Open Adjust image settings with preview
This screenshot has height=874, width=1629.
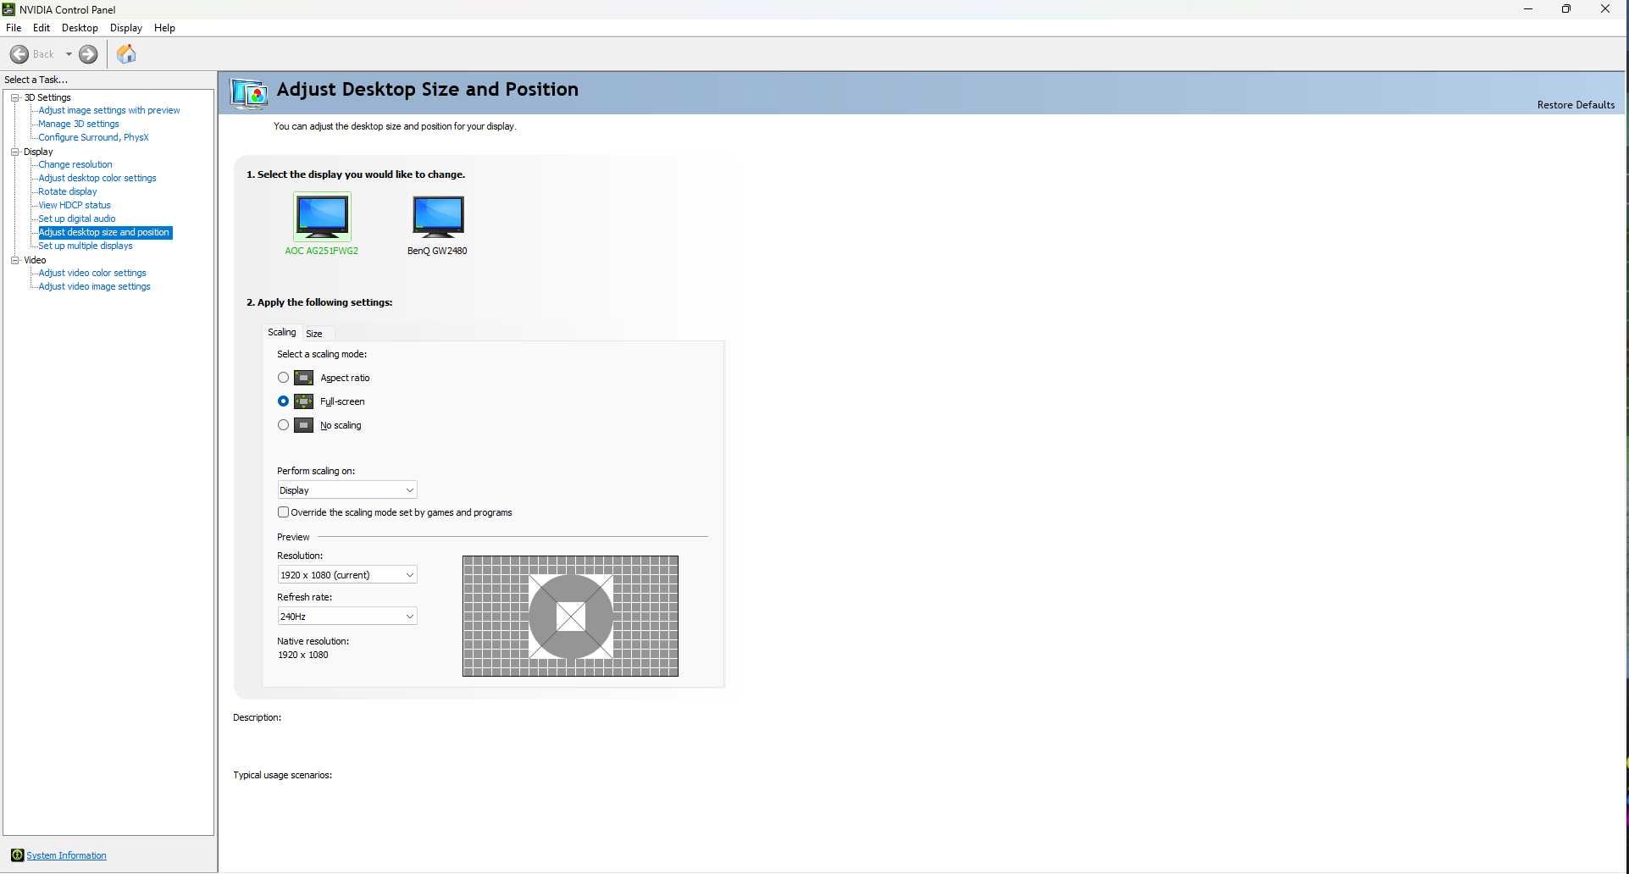pos(109,110)
